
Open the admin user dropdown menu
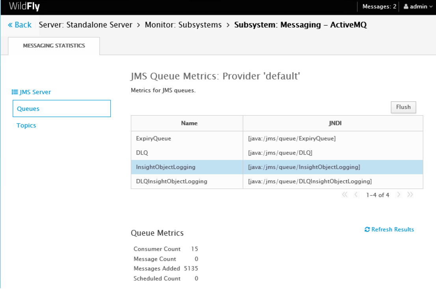pyautogui.click(x=418, y=7)
